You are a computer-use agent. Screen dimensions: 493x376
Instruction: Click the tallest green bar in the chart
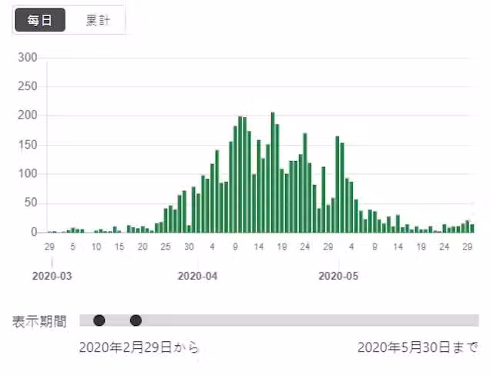pos(273,172)
